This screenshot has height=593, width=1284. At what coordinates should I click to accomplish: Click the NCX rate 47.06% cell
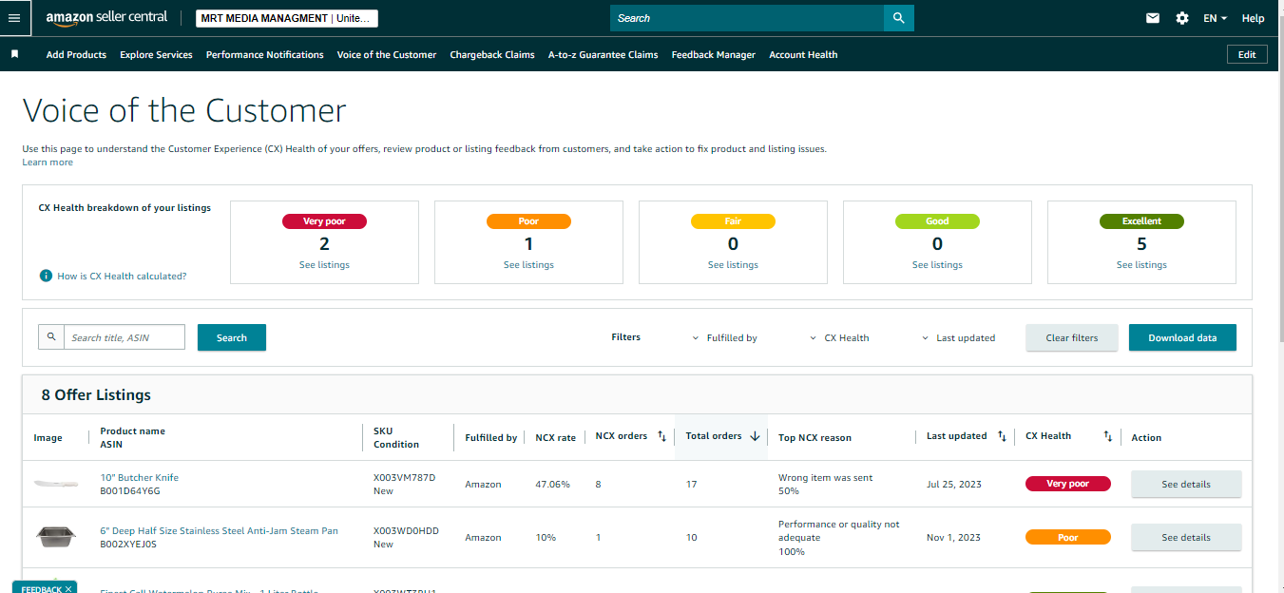552,485
